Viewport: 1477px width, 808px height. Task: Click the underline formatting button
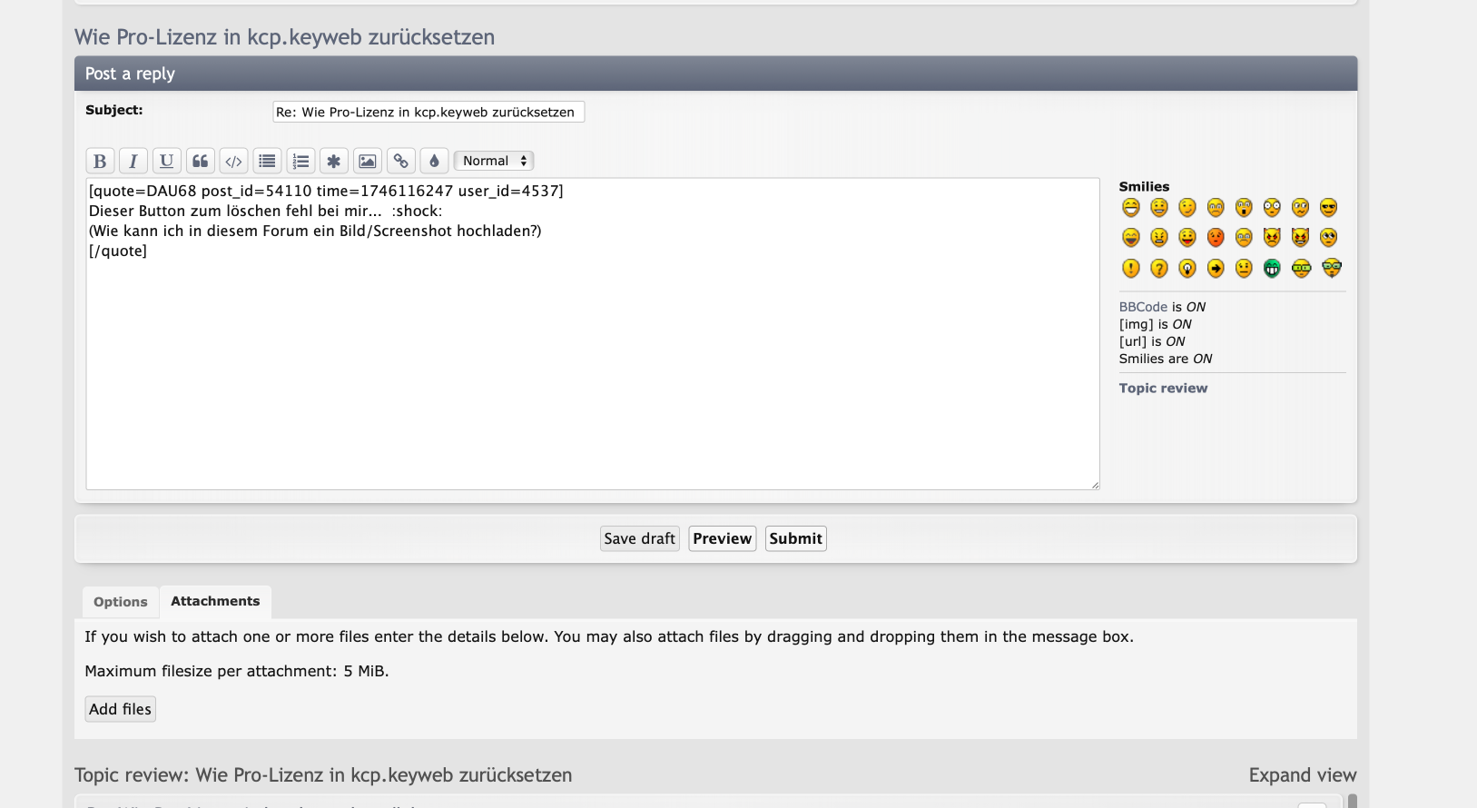tap(166, 162)
